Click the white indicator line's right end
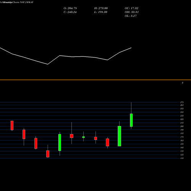This screenshot has width=191, height=191. pos(131,48)
